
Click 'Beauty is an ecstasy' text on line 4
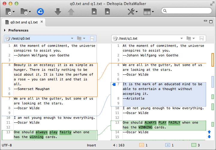(34, 65)
